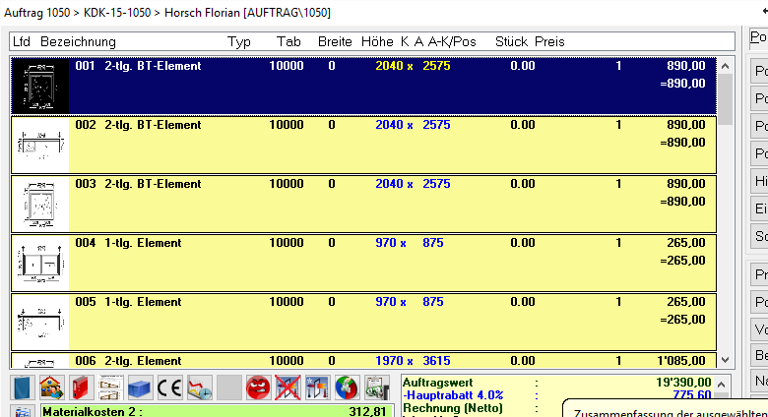
Task: Select position 002 2-tlg. BT-Element row
Action: [x=394, y=145]
